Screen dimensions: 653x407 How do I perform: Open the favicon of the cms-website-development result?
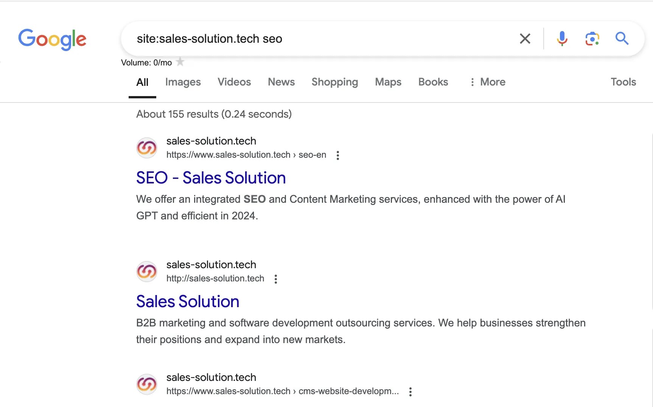[x=147, y=384]
